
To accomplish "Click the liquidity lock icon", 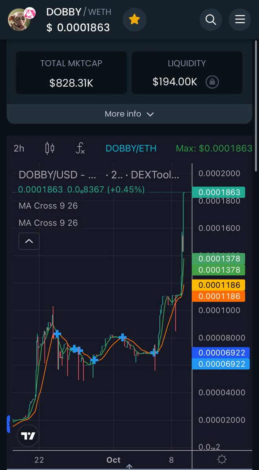I will tap(212, 82).
